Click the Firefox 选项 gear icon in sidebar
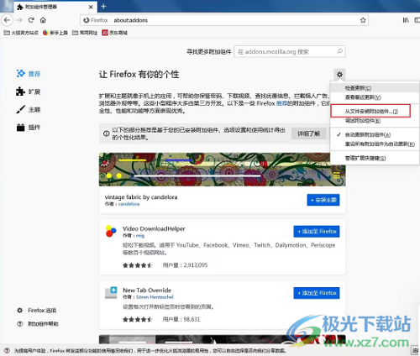The image size is (420, 356). coord(19,311)
